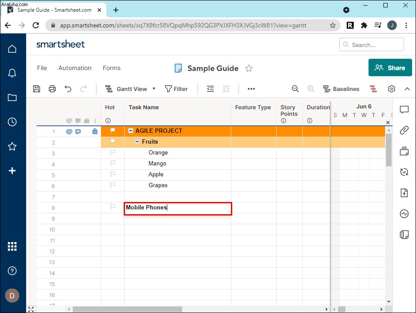Open Activity Log panel icon
This screenshot has height=313, width=416.
click(404, 214)
